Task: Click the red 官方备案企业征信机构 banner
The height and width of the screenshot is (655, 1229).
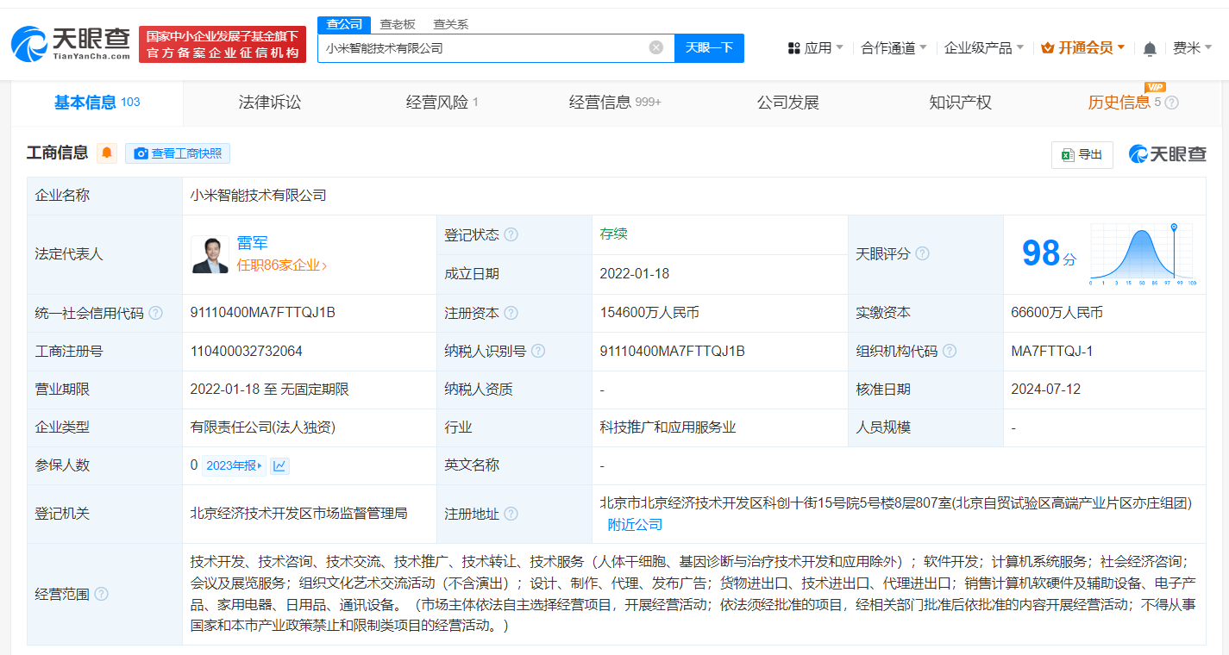Action: 223,44
